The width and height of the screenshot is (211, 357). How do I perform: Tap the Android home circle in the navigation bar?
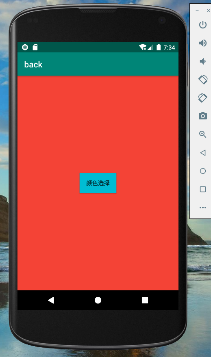[x=98, y=300]
